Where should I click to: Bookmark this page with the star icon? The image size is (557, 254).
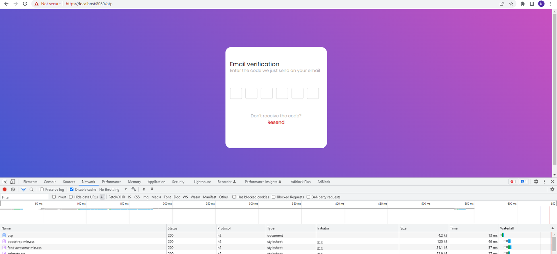[511, 4]
